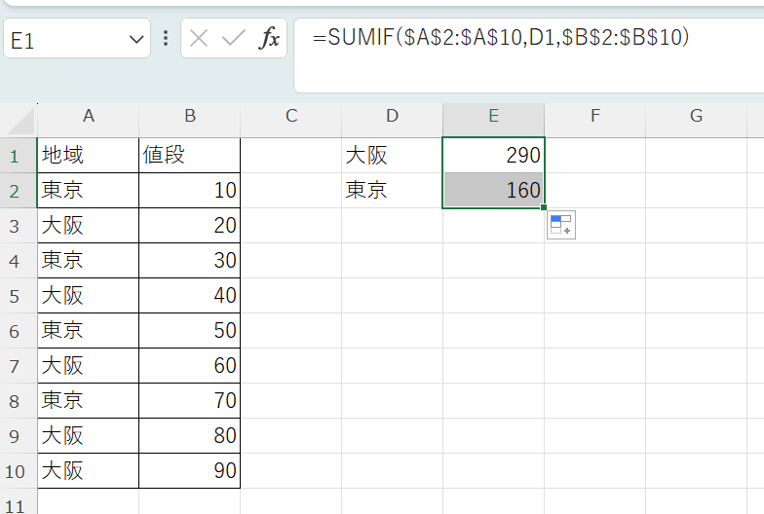Select column G header
The image size is (764, 514).
pyautogui.click(x=696, y=117)
